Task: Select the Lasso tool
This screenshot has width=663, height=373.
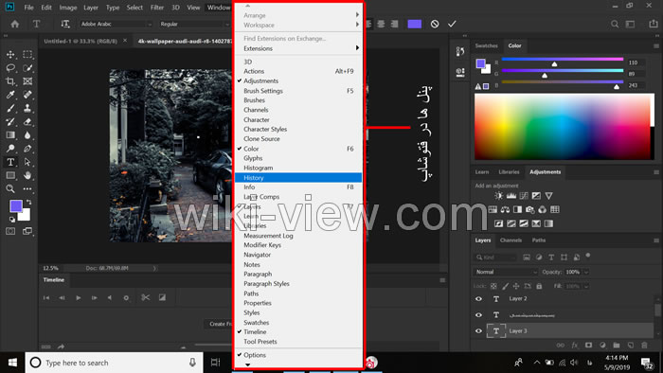Action: click(10, 68)
